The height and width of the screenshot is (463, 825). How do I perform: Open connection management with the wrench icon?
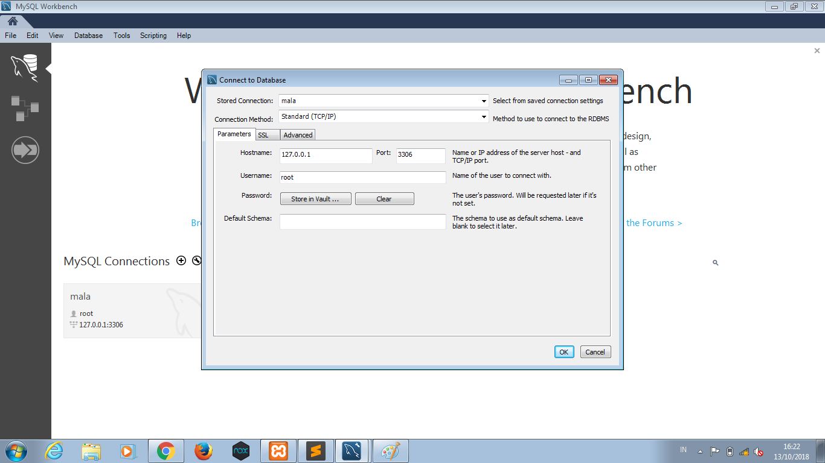click(x=196, y=260)
